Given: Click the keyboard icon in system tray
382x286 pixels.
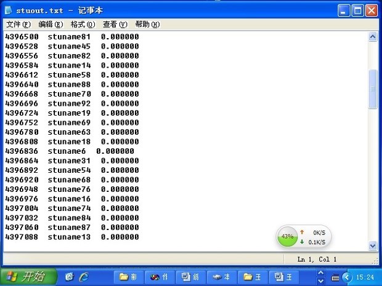Looking at the screenshot, I should click(x=335, y=277).
